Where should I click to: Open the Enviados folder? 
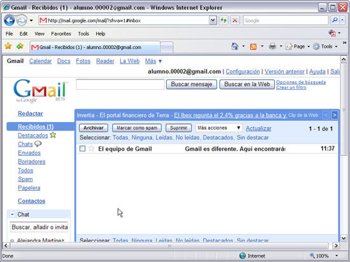[x=29, y=153]
